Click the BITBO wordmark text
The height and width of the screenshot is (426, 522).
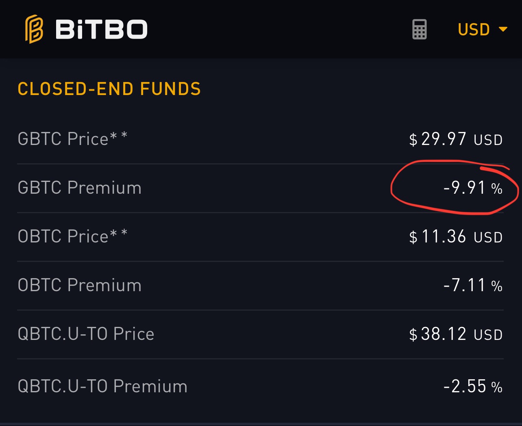point(101,30)
